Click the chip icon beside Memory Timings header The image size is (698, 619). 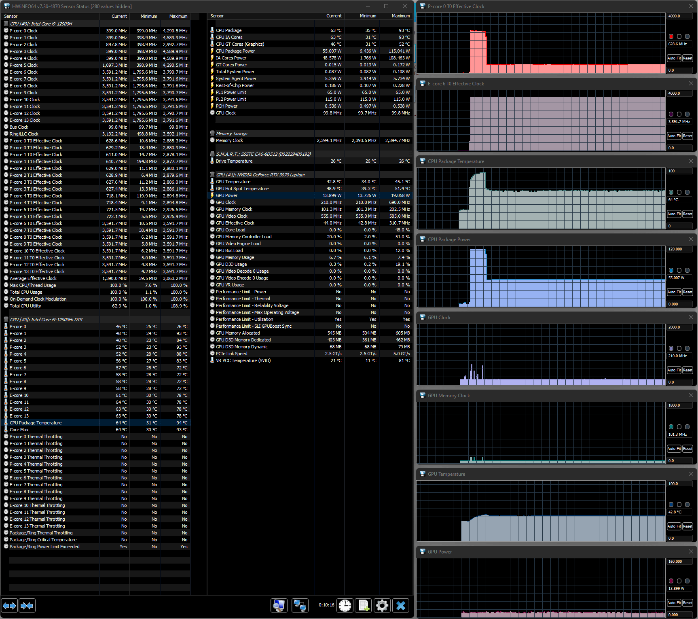click(x=212, y=134)
